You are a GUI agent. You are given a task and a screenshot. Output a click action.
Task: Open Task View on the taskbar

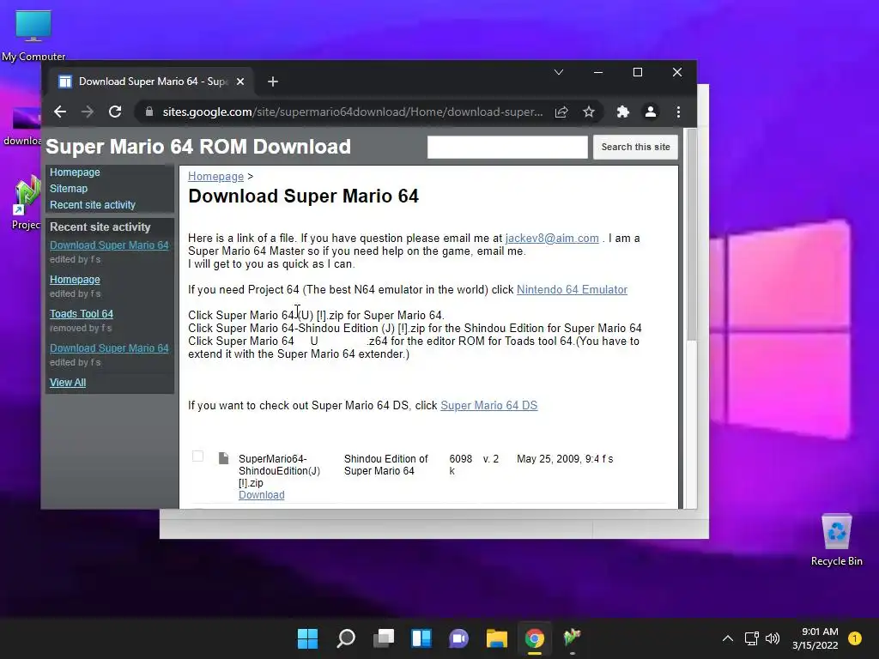(384, 638)
